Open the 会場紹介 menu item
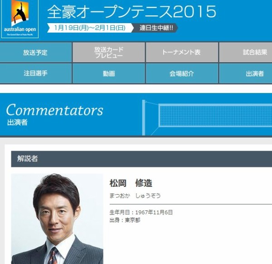Screen dimensions: 272x264 click(x=182, y=73)
